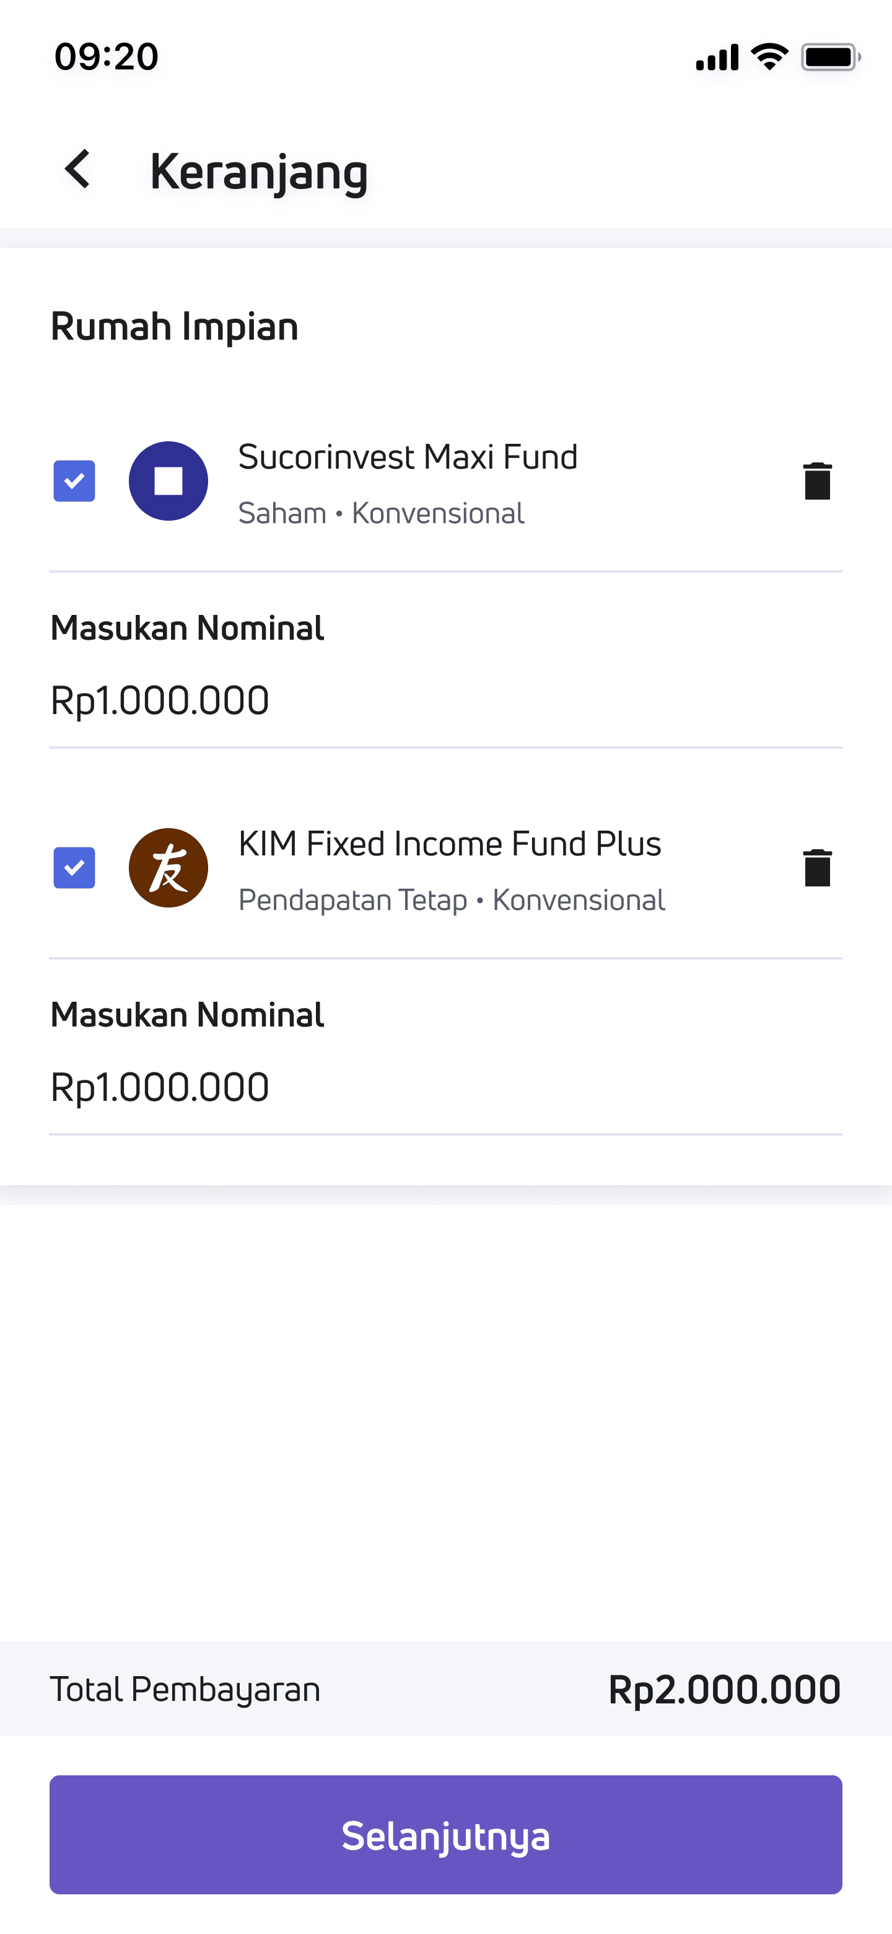Open the KIM Fixed Income Fund Plus title
Image resolution: width=892 pixels, height=1934 pixels.
pos(449,844)
